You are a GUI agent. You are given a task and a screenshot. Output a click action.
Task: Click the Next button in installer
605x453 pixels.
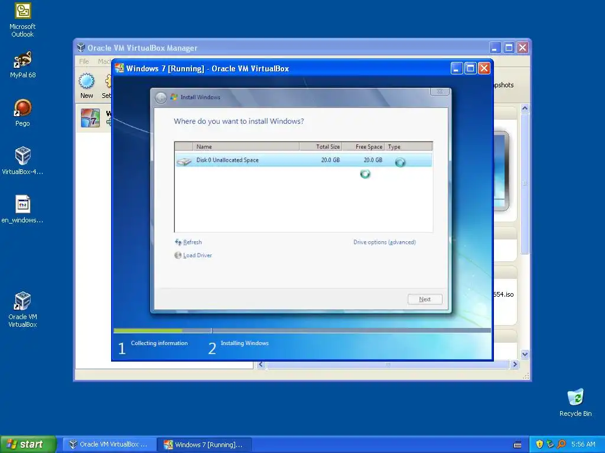(x=425, y=299)
